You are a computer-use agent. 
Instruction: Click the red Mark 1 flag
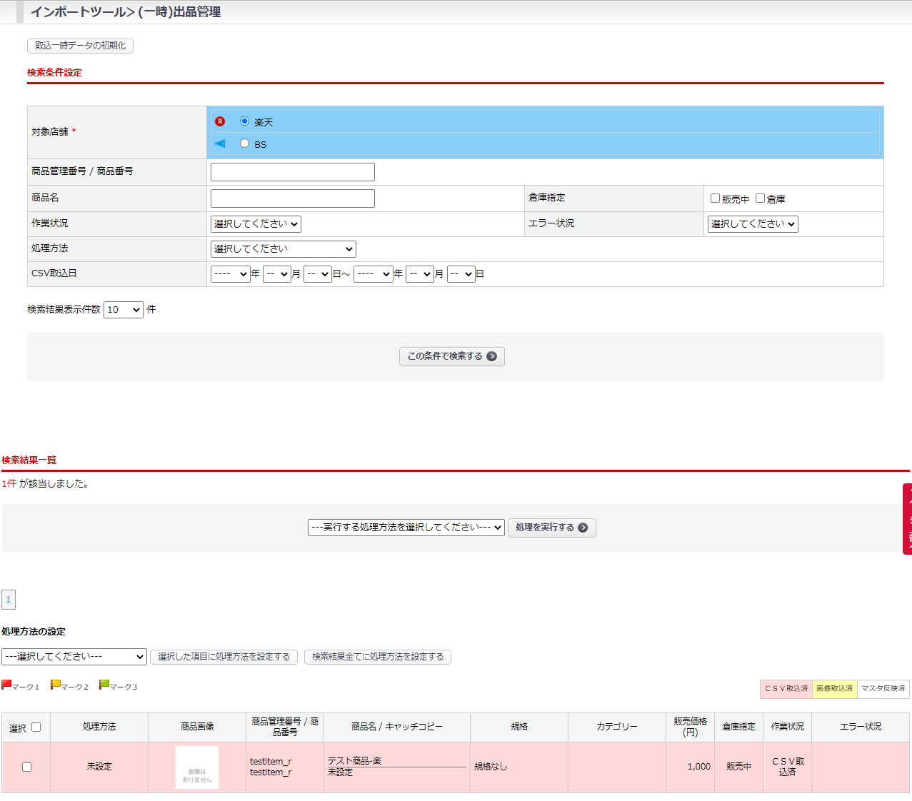coord(6,685)
